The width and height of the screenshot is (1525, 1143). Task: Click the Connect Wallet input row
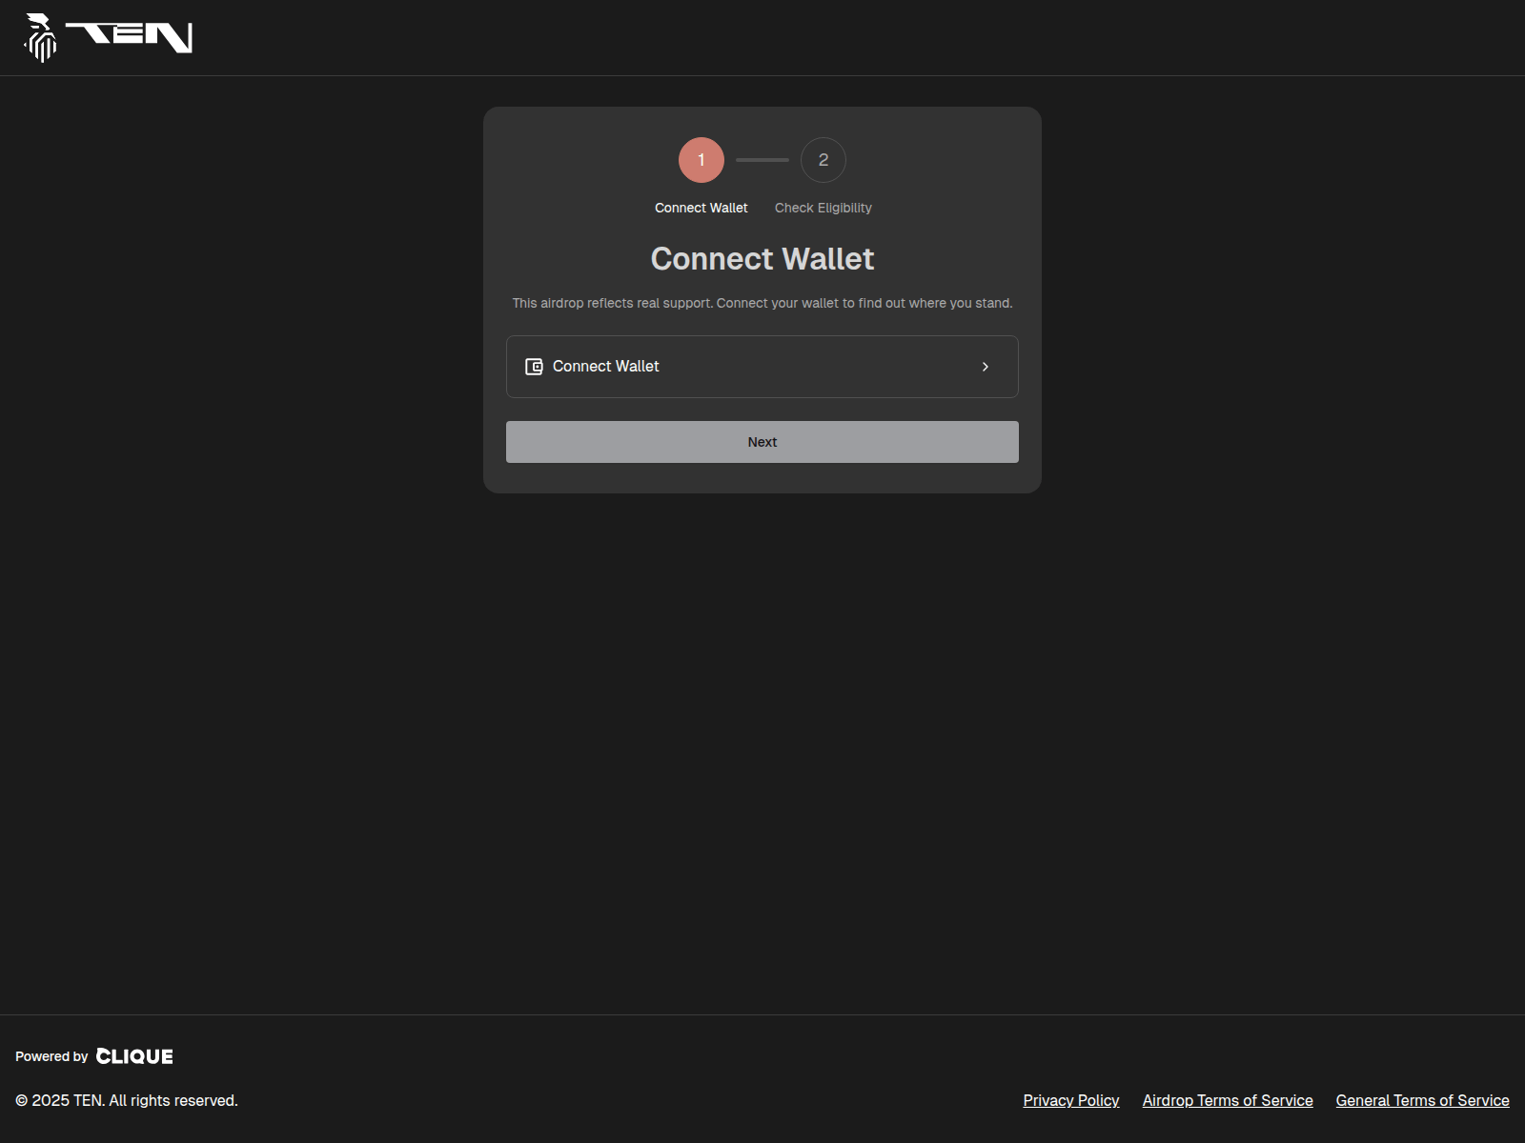pos(762,367)
